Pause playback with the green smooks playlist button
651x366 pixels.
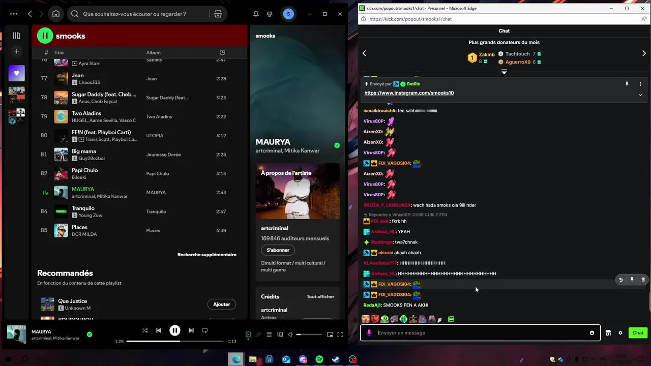(x=45, y=36)
